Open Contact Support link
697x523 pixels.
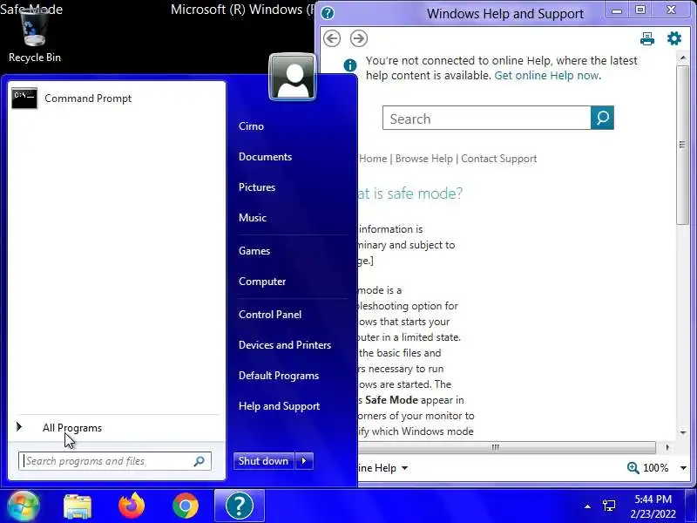tap(498, 159)
